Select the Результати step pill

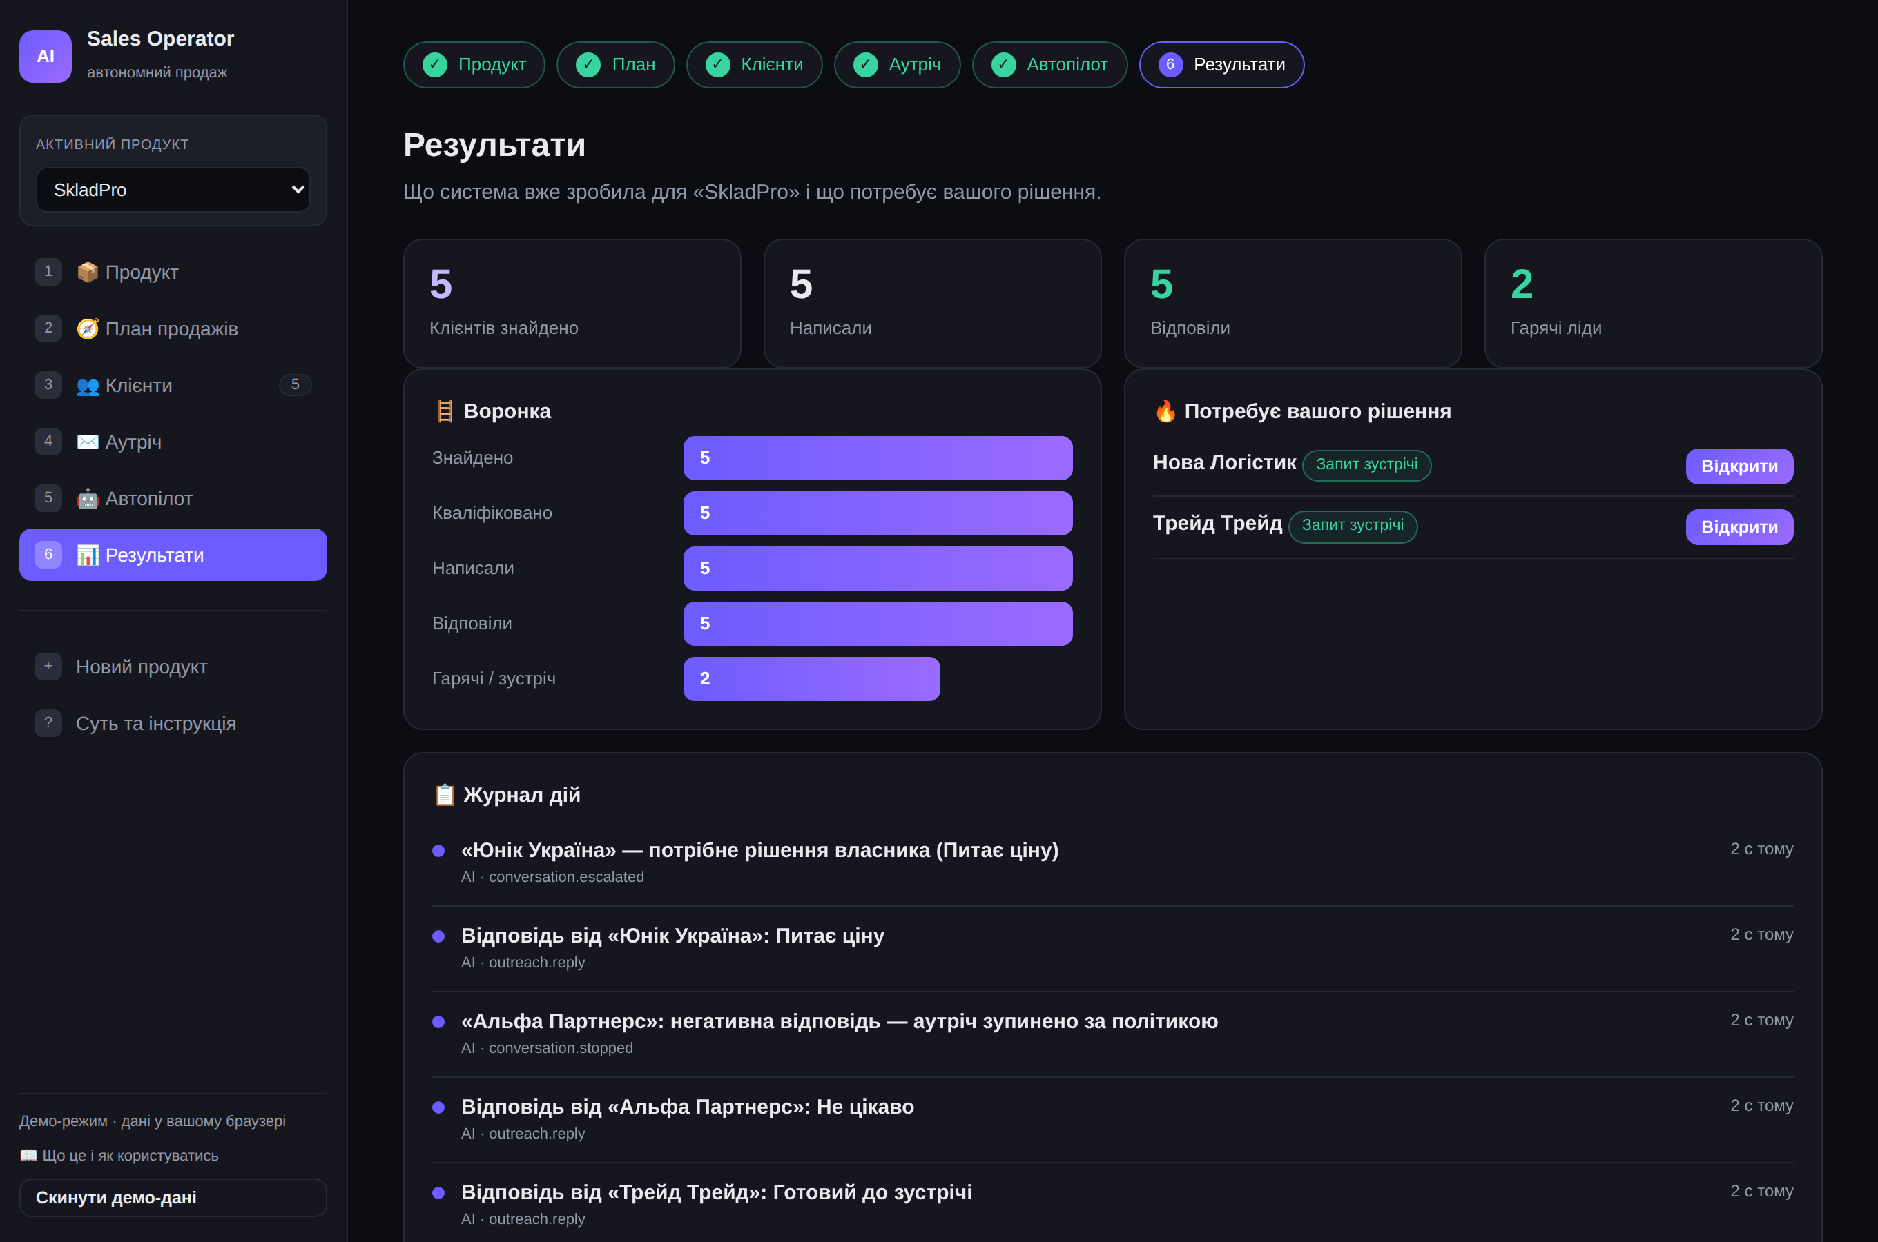pos(1221,65)
